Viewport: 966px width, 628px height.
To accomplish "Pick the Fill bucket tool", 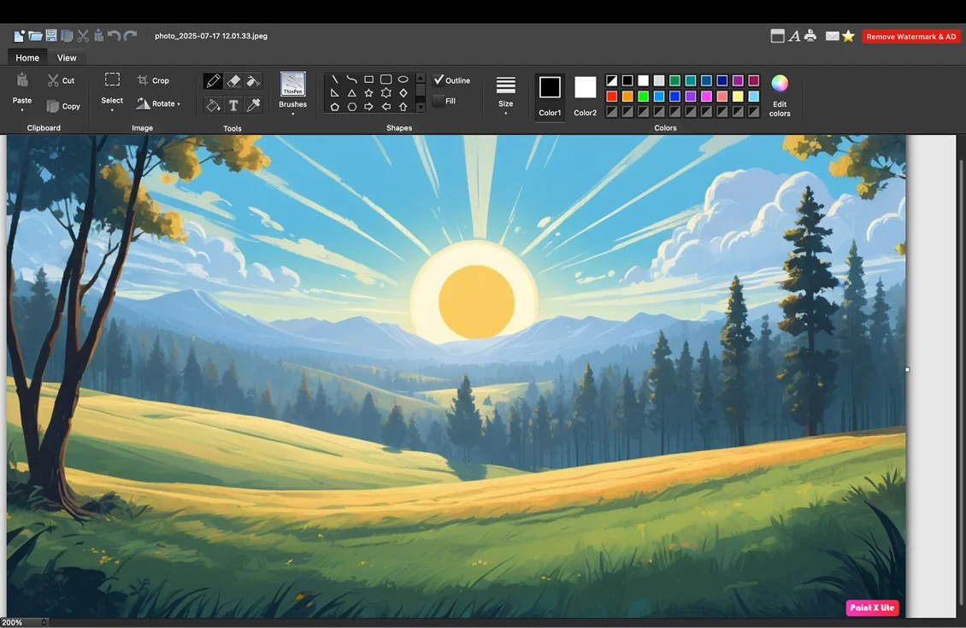I will click(213, 105).
